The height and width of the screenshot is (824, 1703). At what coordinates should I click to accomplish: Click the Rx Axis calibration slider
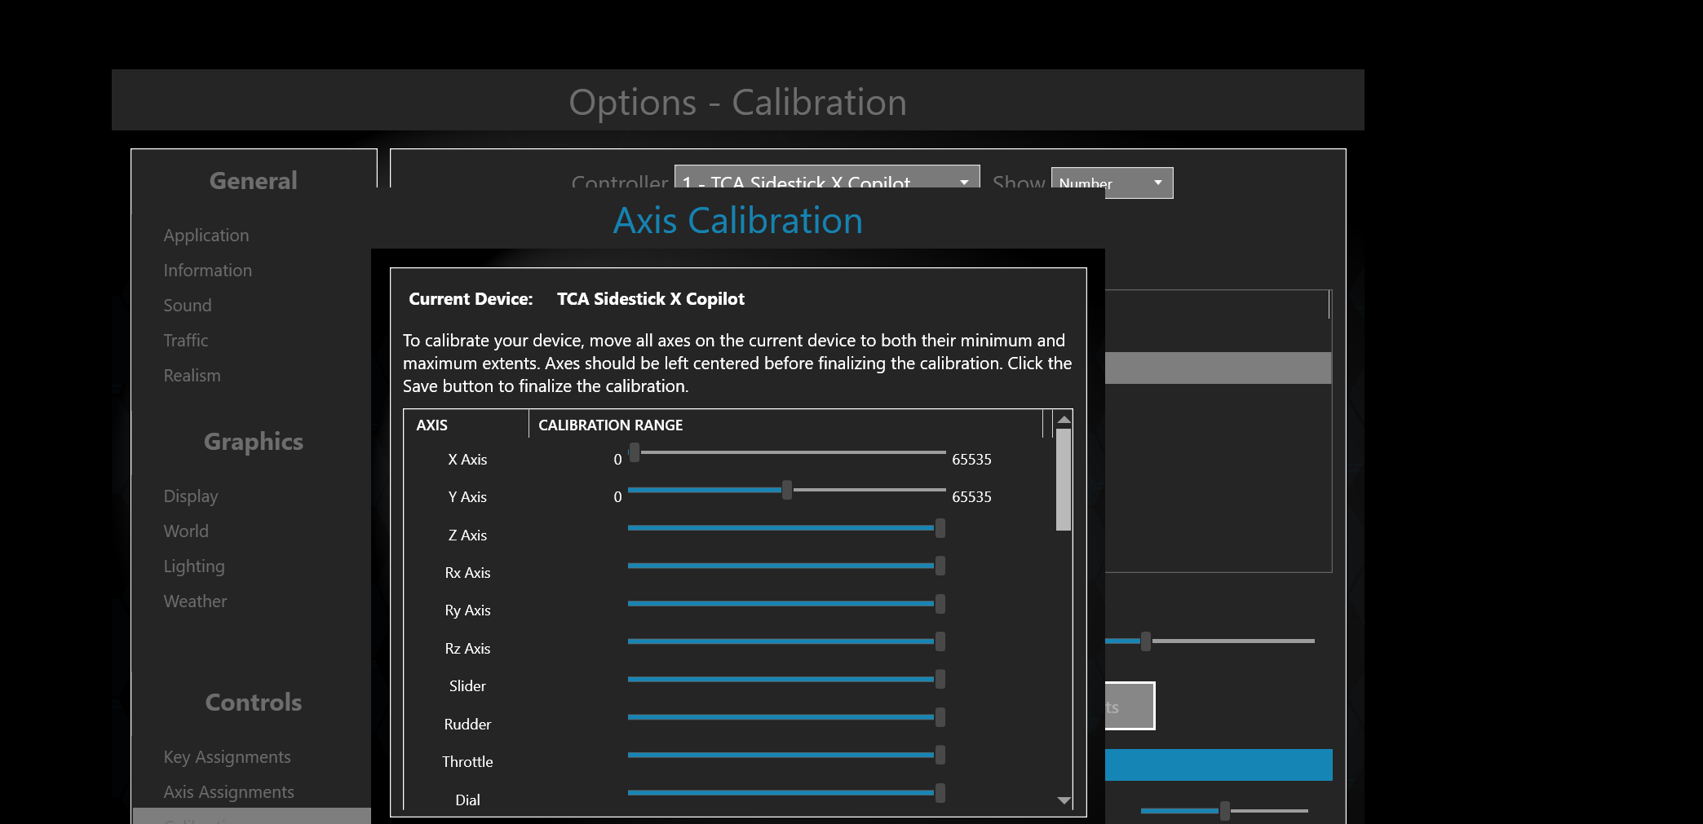coord(787,566)
